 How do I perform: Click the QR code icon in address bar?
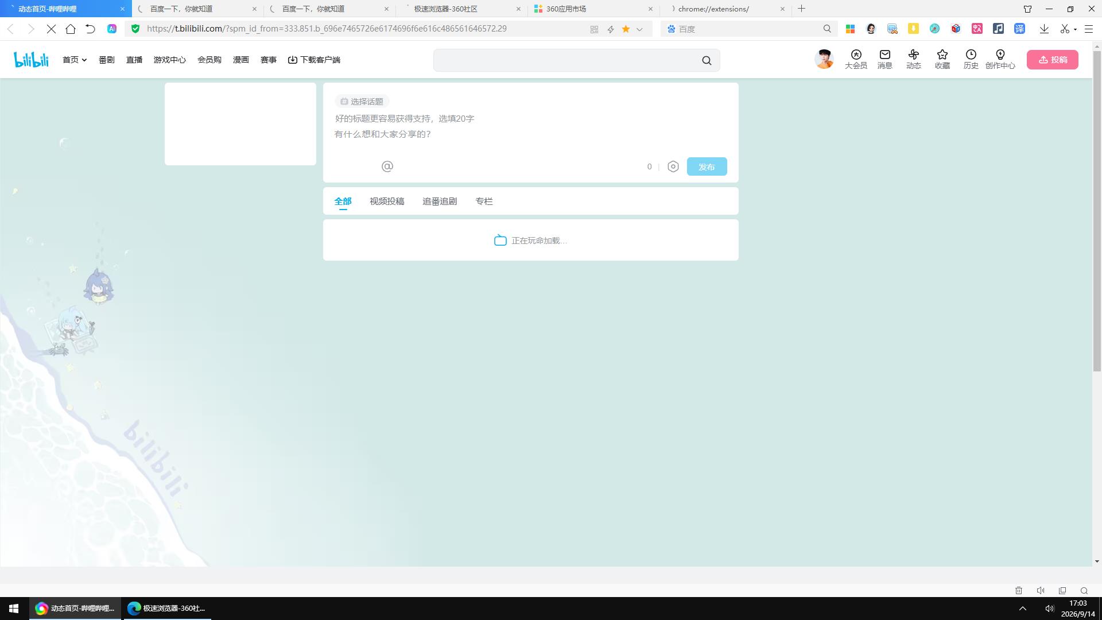[x=594, y=29]
